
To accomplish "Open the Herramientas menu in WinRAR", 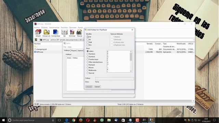I will coord(54,27).
